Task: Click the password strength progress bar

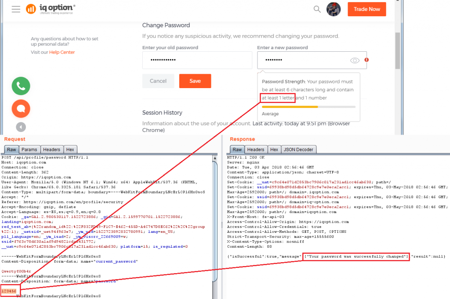Action: tap(308, 107)
